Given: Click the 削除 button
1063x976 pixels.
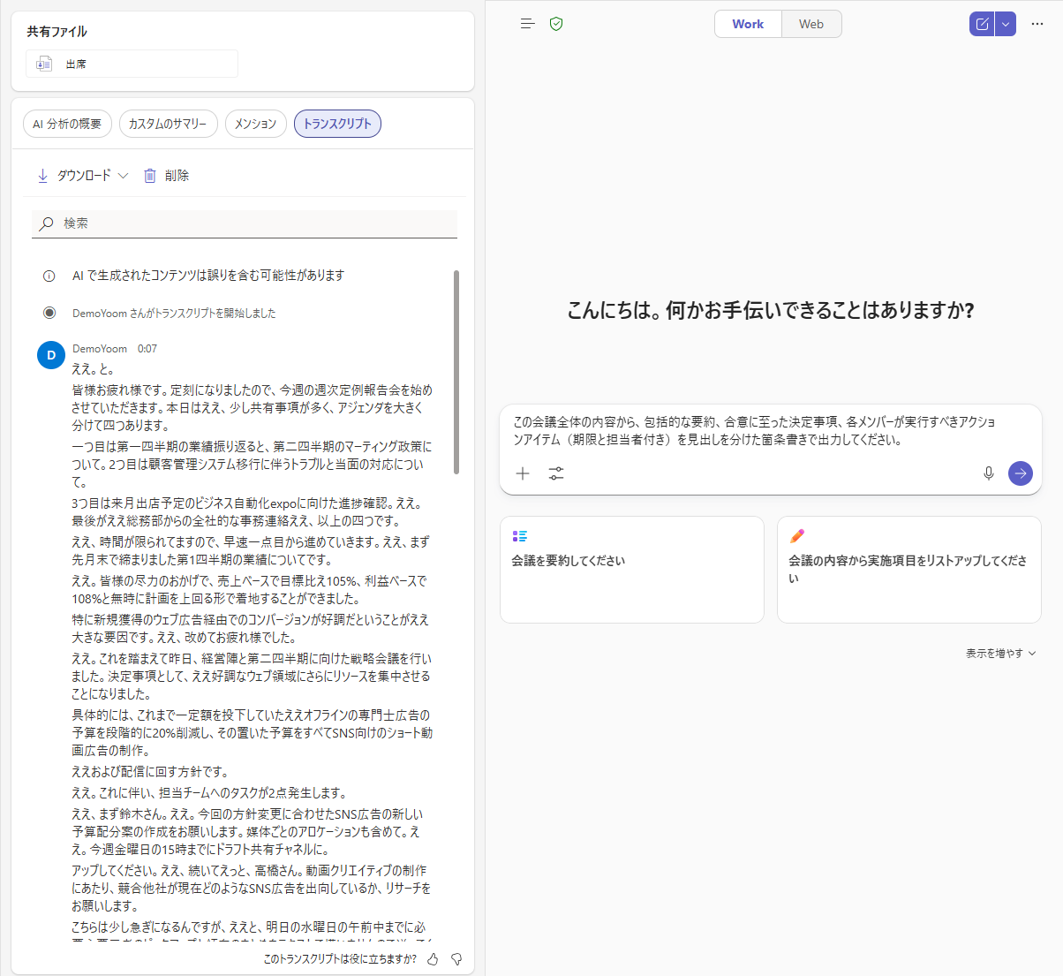Looking at the screenshot, I should pos(167,176).
